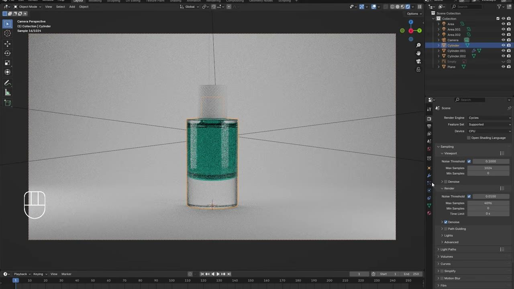This screenshot has height=289, width=514.
Task: Open the Render Engine dropdown
Action: click(x=490, y=118)
